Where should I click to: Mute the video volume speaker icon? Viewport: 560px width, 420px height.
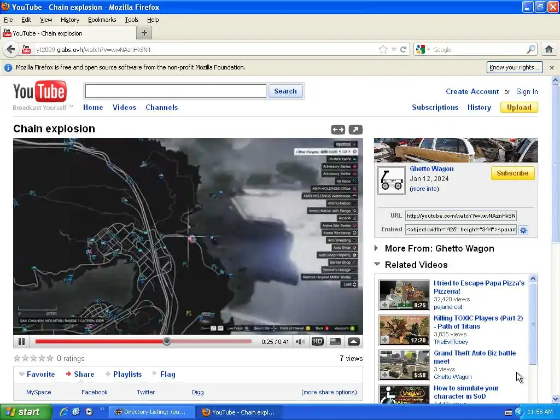tap(301, 342)
